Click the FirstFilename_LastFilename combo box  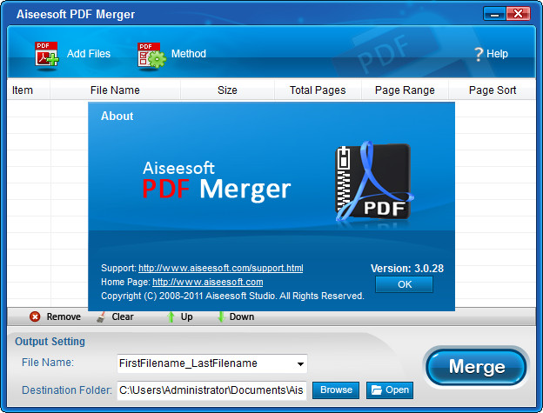click(x=212, y=363)
